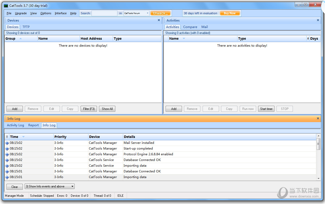This screenshot has width=325, height=204.
Task: Click Start timer button
Action: [266, 109]
